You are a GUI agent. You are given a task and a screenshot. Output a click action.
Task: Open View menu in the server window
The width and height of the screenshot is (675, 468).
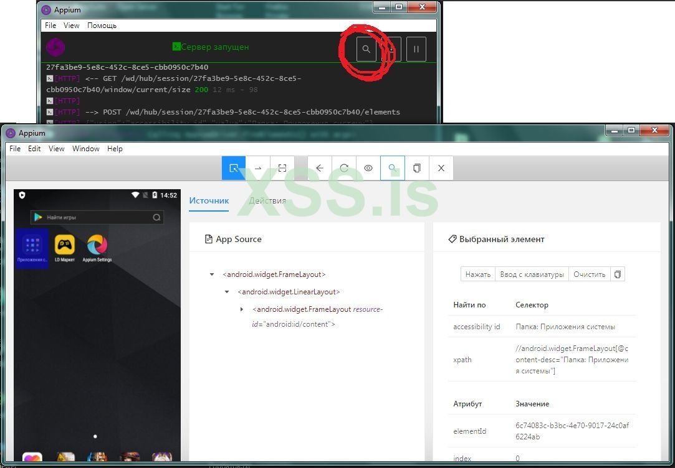point(72,26)
